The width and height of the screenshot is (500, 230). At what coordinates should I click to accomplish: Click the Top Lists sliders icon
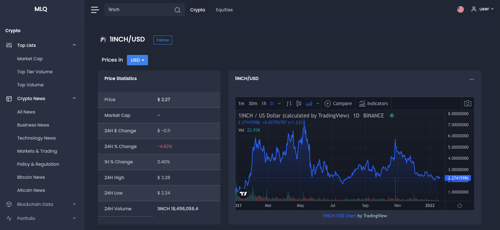pos(9,45)
